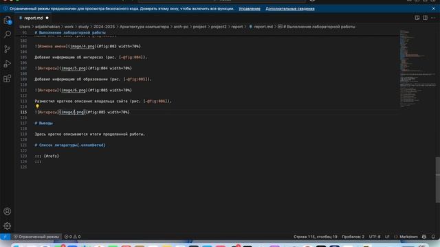Image resolution: width=440 pixels, height=247 pixels.
Task: Click sticky header Выполнение лабораторной работы
Action: coord(70,32)
